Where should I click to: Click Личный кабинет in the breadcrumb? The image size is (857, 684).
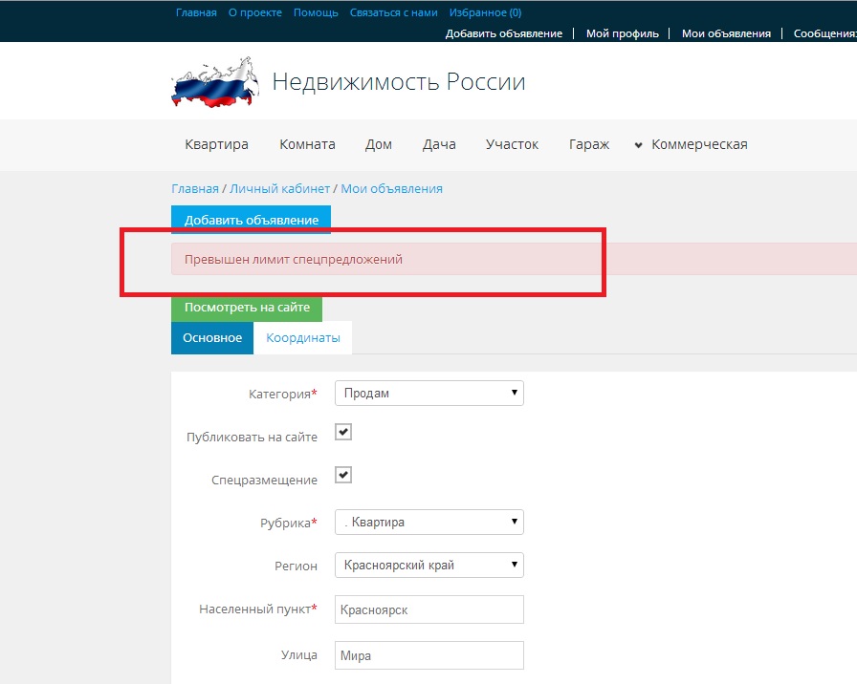point(280,189)
